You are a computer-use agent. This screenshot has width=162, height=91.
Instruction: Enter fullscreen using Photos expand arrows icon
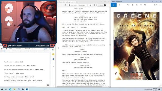(x=160, y=85)
